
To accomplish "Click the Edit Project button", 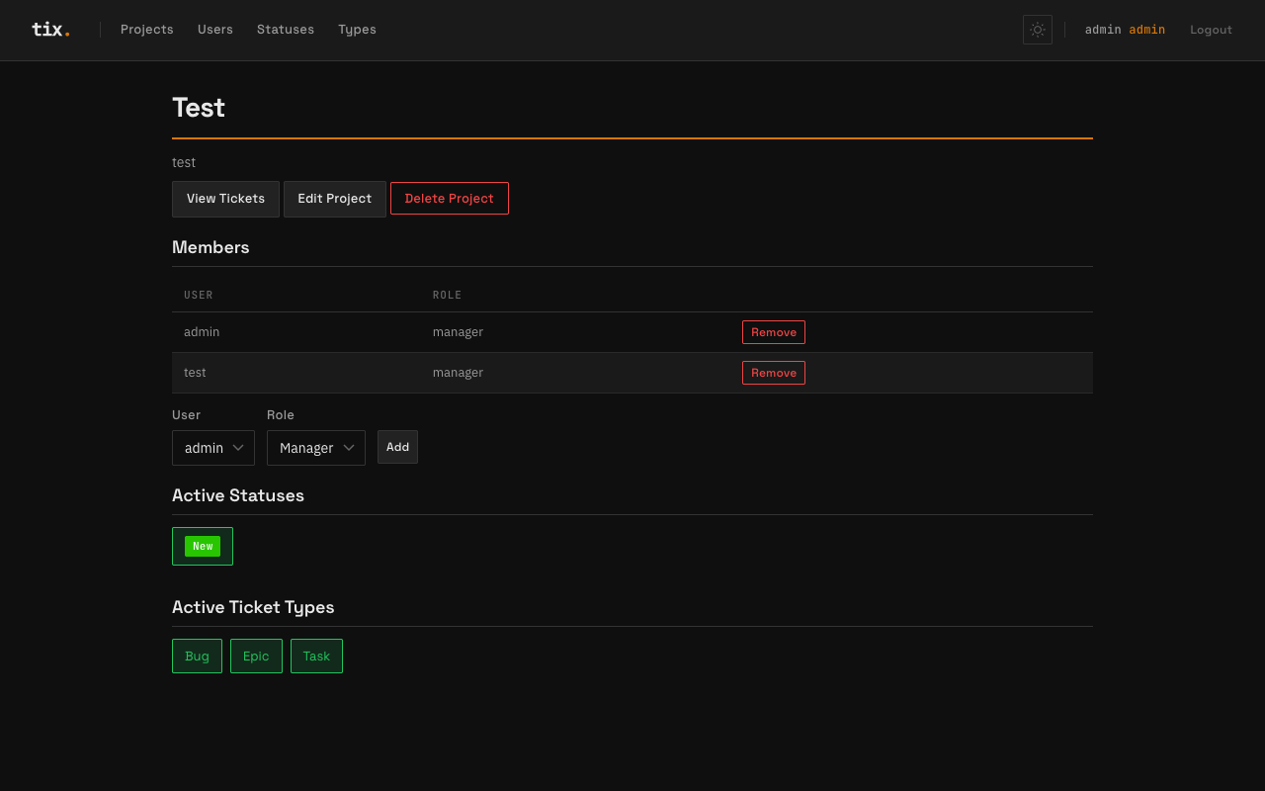I will tap(335, 199).
